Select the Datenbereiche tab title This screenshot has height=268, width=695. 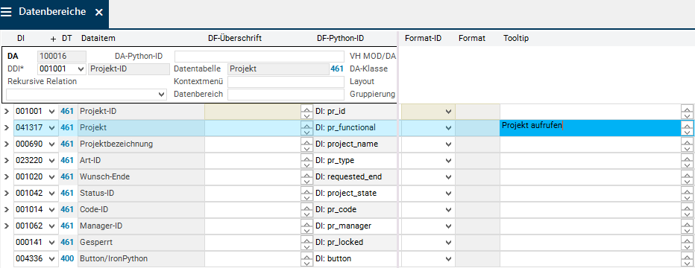click(x=52, y=12)
